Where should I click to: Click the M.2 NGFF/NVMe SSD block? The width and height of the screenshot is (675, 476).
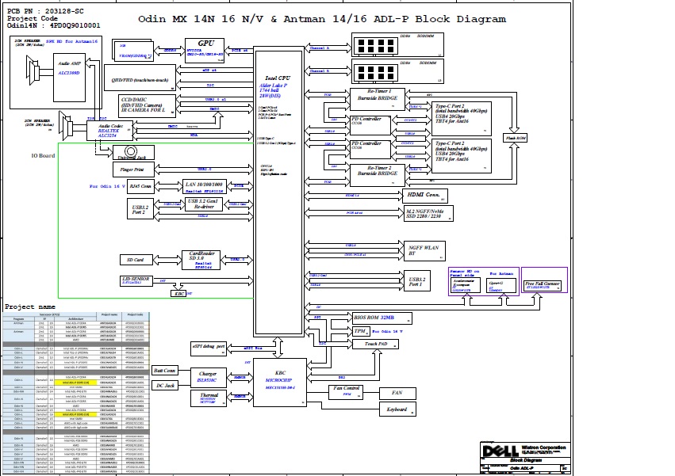click(429, 214)
